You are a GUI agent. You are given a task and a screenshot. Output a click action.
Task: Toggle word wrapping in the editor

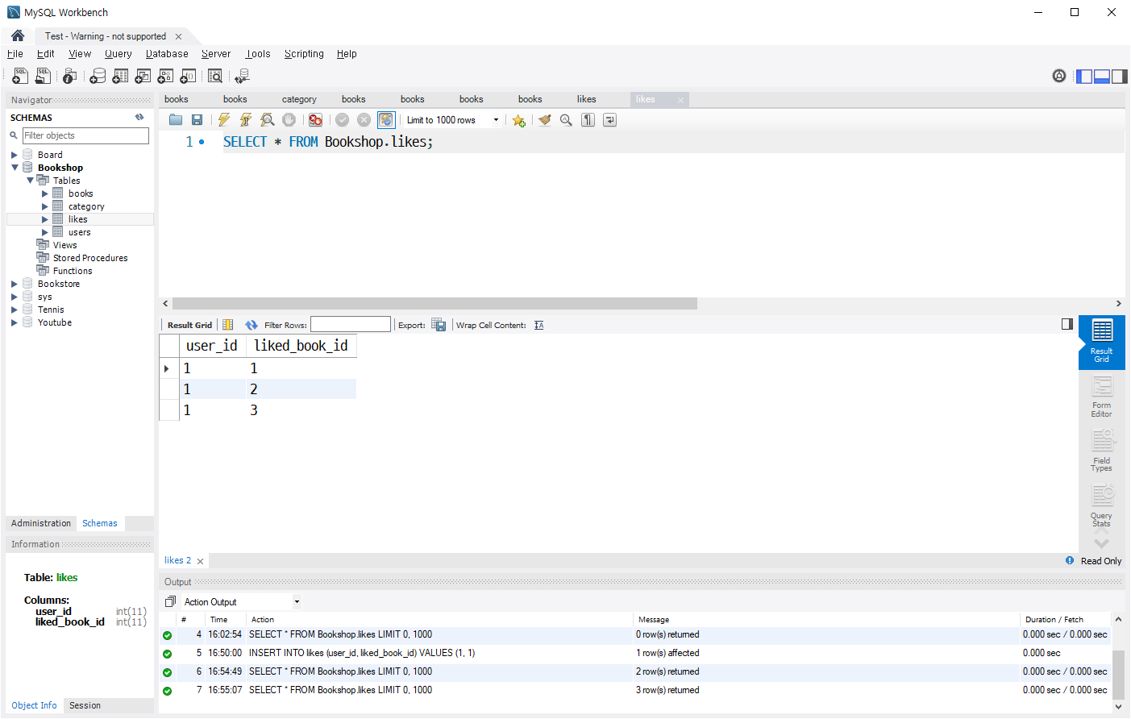609,120
